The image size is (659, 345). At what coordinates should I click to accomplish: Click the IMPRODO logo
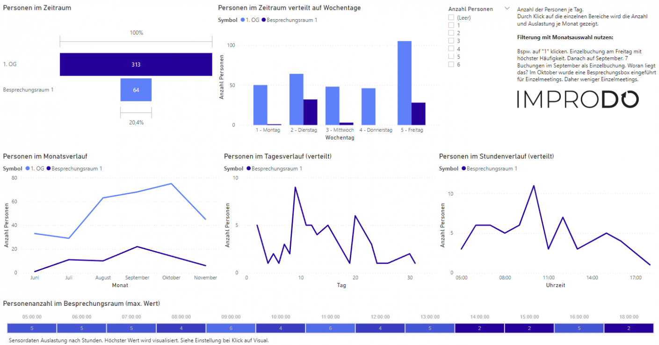pos(578,100)
